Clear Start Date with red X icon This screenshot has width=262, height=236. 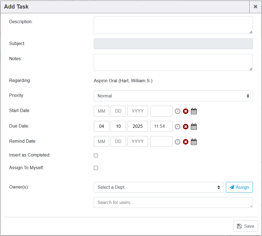[x=186, y=111]
